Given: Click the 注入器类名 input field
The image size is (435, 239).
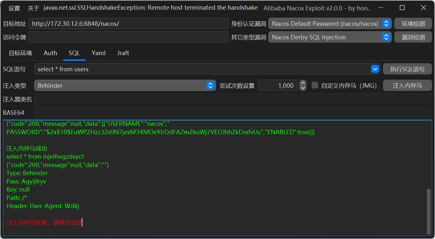Looking at the screenshot, I should click(x=233, y=99).
